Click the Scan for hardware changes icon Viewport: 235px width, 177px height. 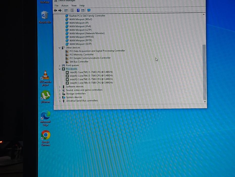(89, 10)
